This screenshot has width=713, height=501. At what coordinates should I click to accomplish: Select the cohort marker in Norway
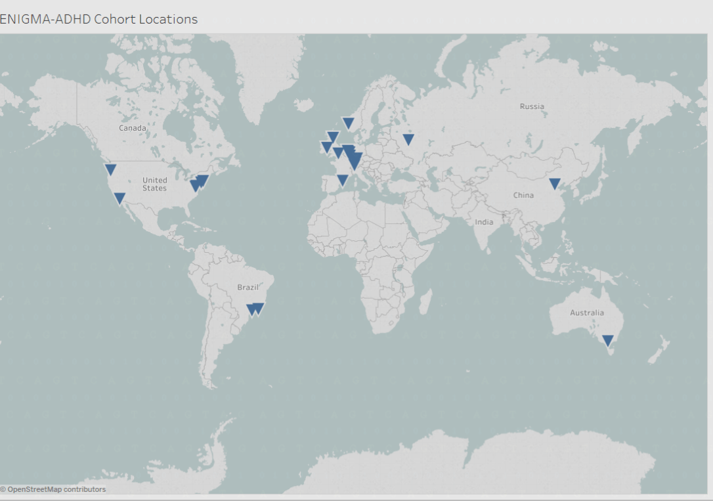[x=348, y=123]
